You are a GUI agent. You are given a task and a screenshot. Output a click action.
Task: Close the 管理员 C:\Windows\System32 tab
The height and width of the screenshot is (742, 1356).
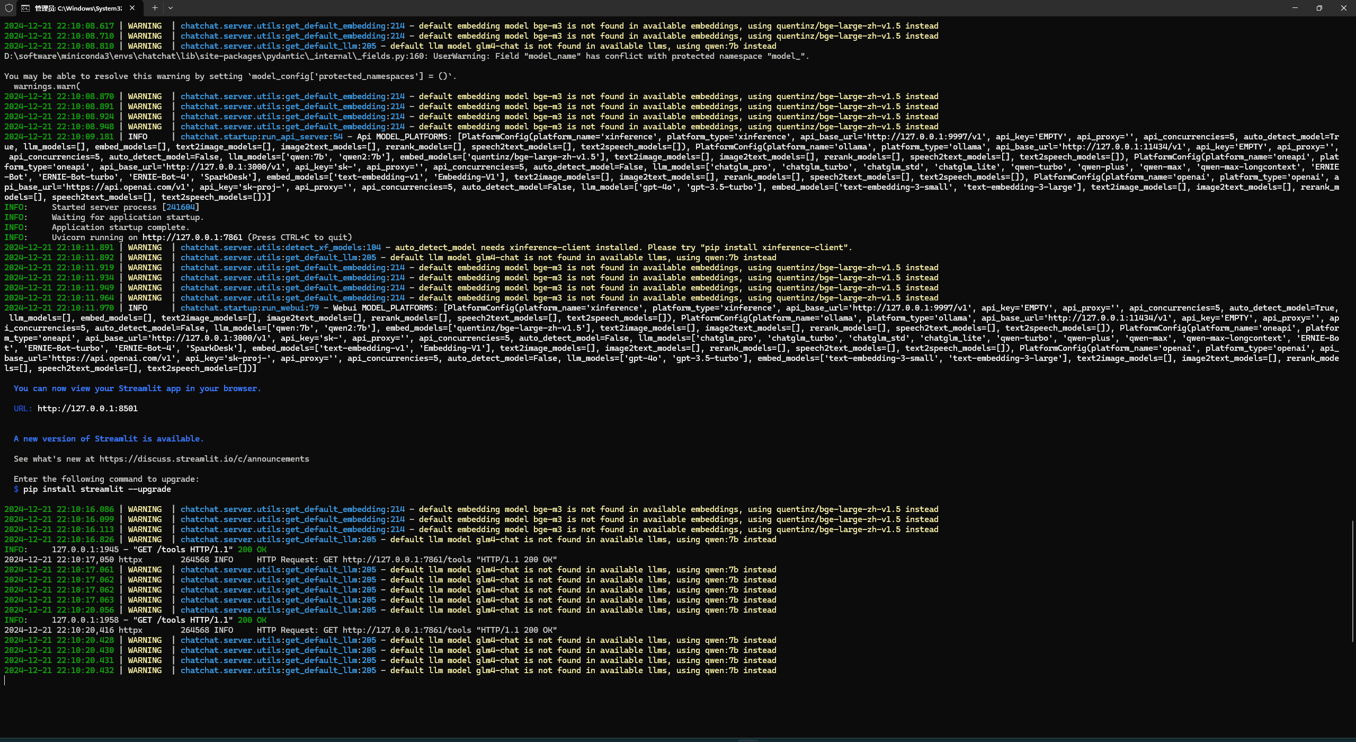coord(132,8)
